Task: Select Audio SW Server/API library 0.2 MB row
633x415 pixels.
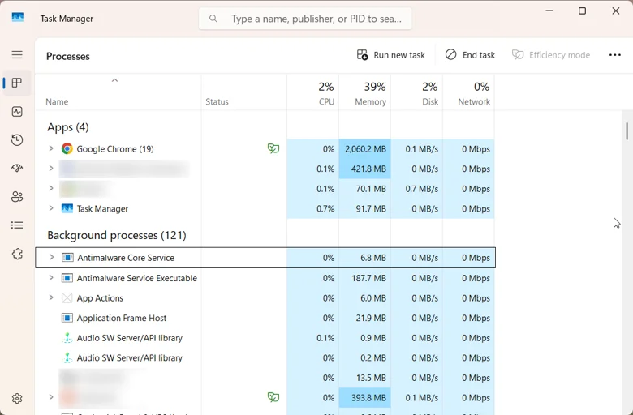Action: click(x=265, y=357)
